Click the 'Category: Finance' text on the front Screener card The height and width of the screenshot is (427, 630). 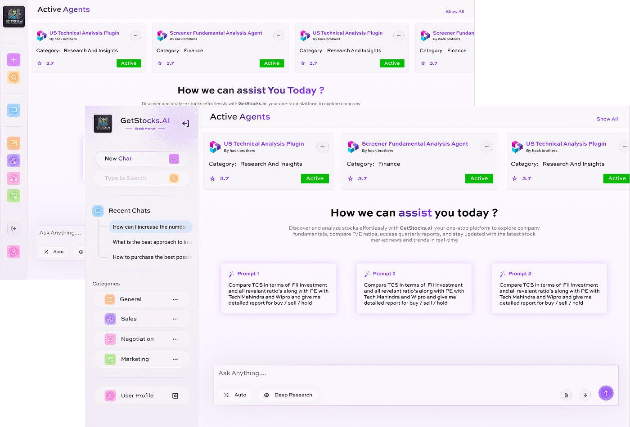pyautogui.click(x=373, y=164)
